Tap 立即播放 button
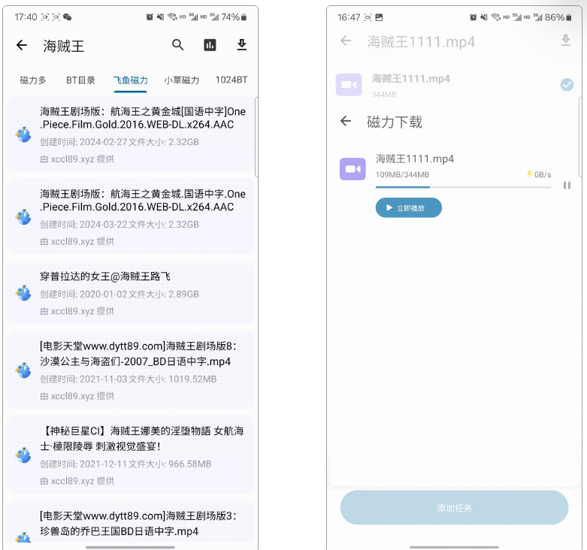587x550 pixels. [408, 207]
